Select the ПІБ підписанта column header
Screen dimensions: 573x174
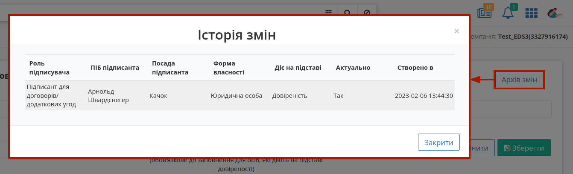click(x=115, y=68)
